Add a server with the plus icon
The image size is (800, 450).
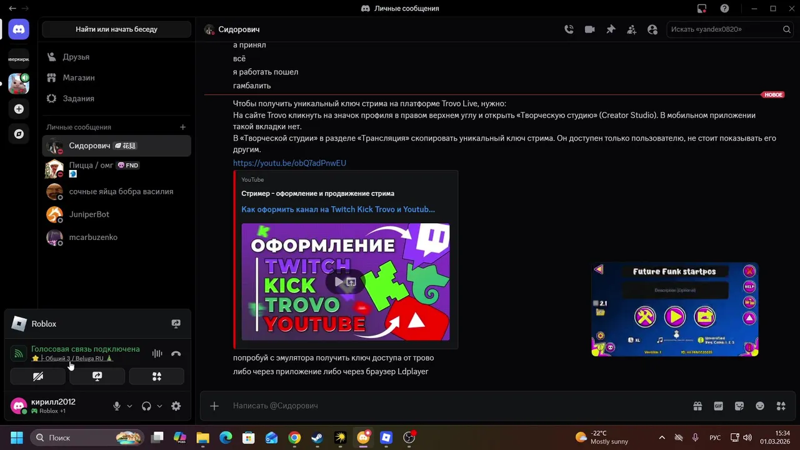click(19, 109)
